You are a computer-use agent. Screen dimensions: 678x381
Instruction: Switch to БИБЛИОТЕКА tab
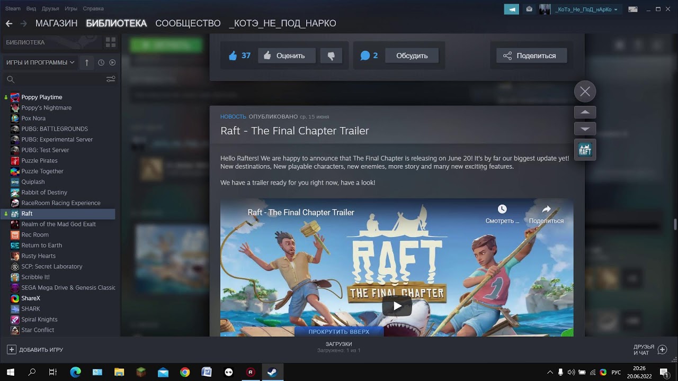tap(117, 23)
